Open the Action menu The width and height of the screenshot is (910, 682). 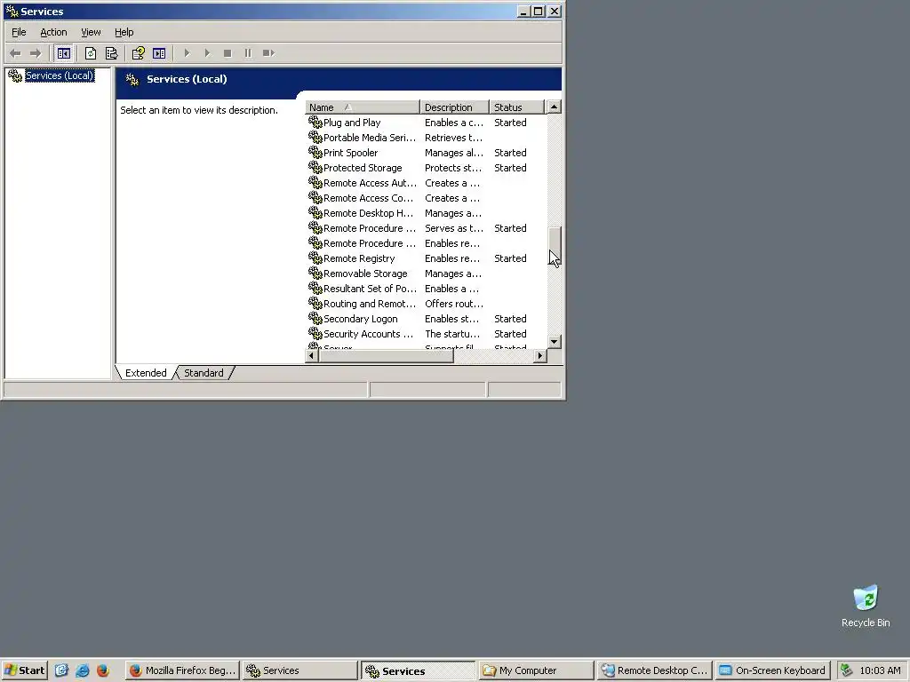(53, 33)
